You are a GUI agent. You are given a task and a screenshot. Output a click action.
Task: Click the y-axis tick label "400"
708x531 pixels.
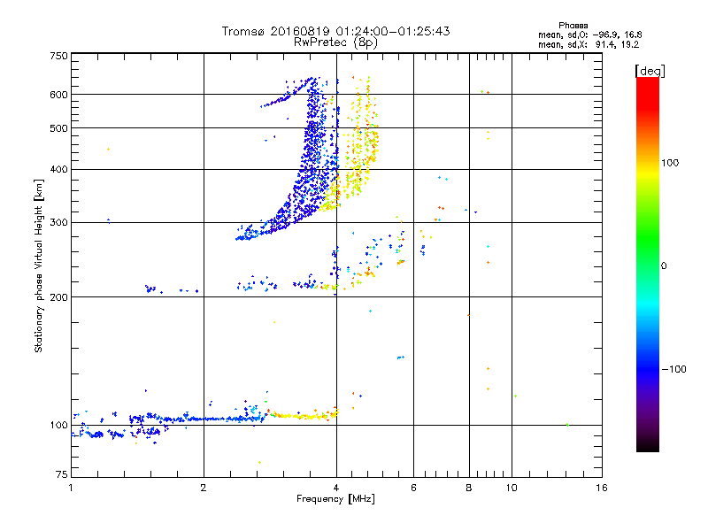(x=58, y=170)
